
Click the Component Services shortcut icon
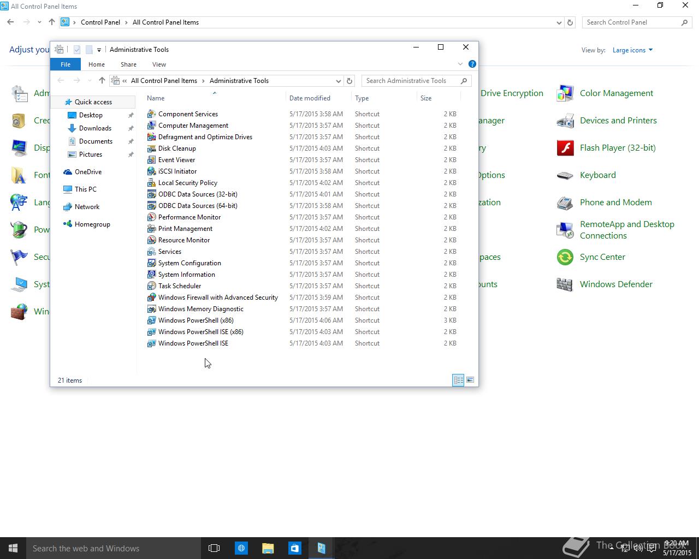[x=152, y=114]
